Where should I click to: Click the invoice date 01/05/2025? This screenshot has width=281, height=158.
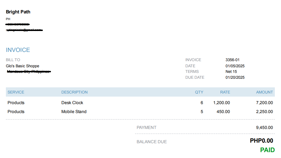pos(235,66)
